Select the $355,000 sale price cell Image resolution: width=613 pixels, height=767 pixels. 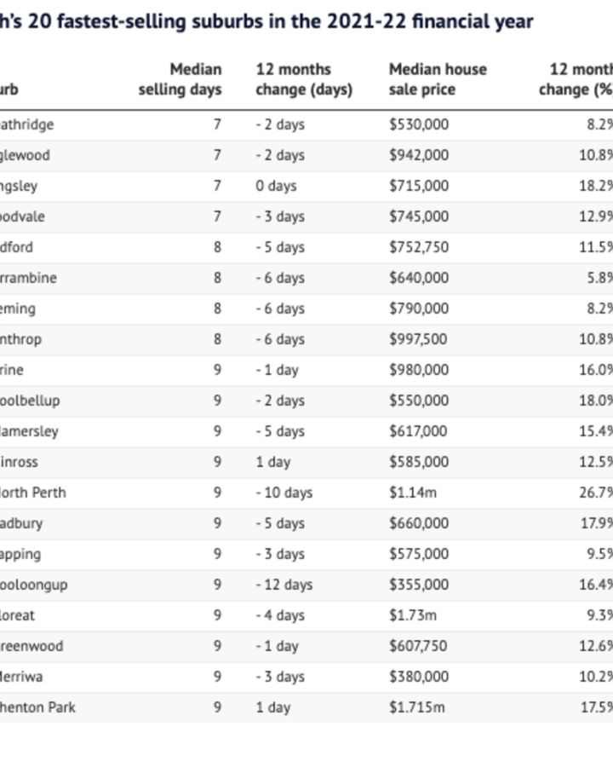pos(419,585)
